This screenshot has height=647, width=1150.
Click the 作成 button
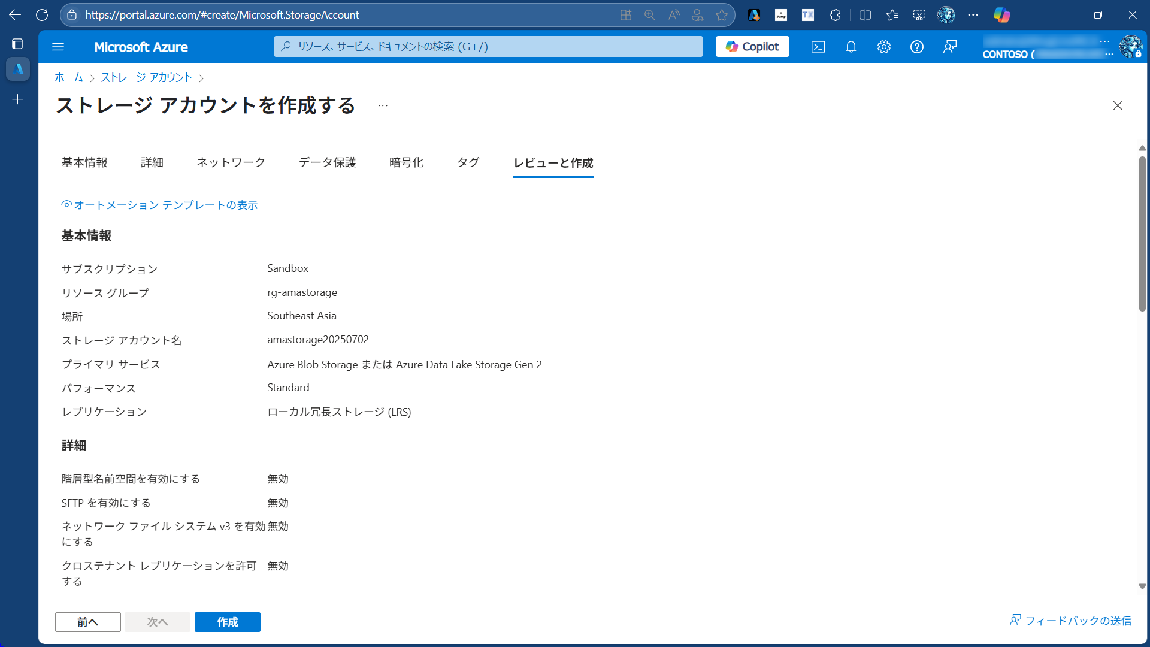228,622
